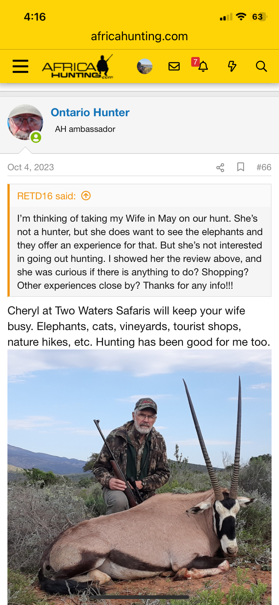Tap the RETD16 said quote header
This screenshot has height=605, width=279.
46,196
